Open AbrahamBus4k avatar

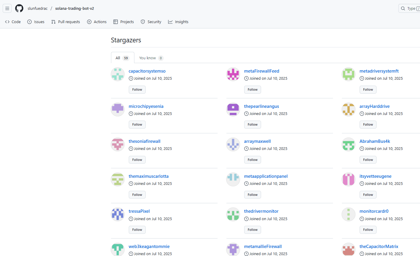(349, 144)
